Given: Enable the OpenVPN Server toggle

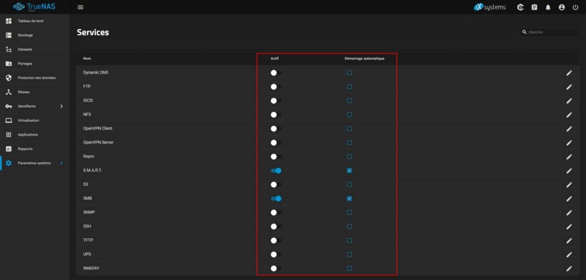Looking at the screenshot, I should [276, 143].
